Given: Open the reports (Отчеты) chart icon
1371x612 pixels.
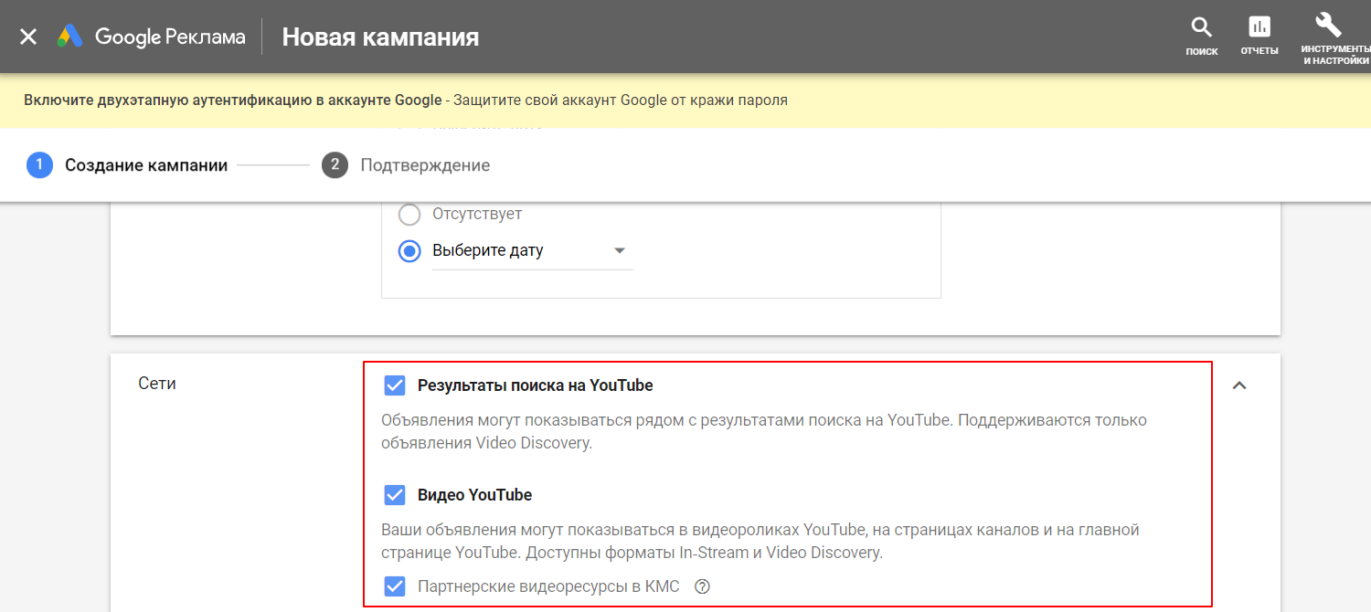Looking at the screenshot, I should click(1259, 27).
